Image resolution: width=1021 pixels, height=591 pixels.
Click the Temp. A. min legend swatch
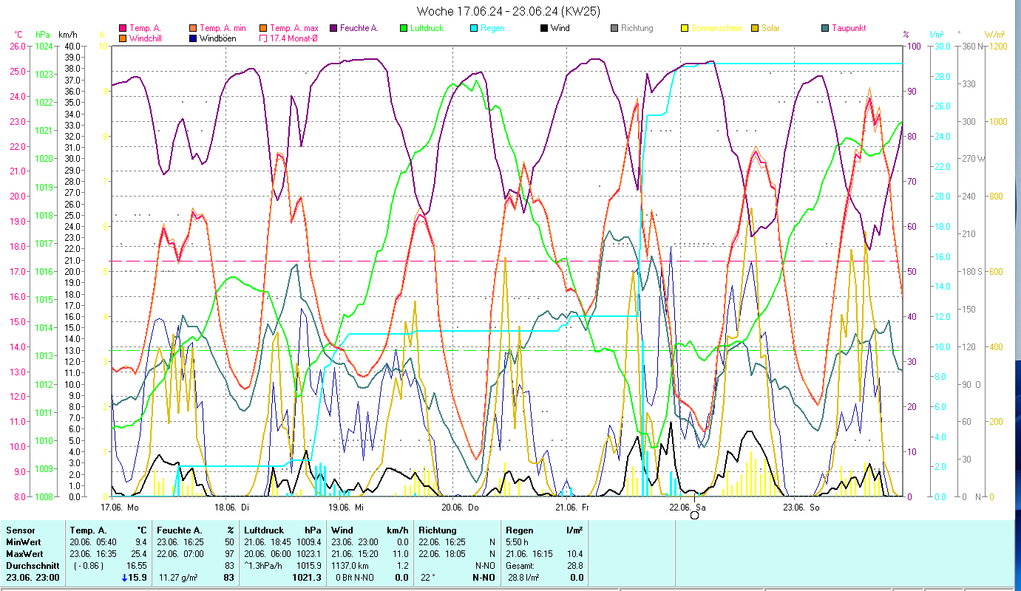click(193, 29)
